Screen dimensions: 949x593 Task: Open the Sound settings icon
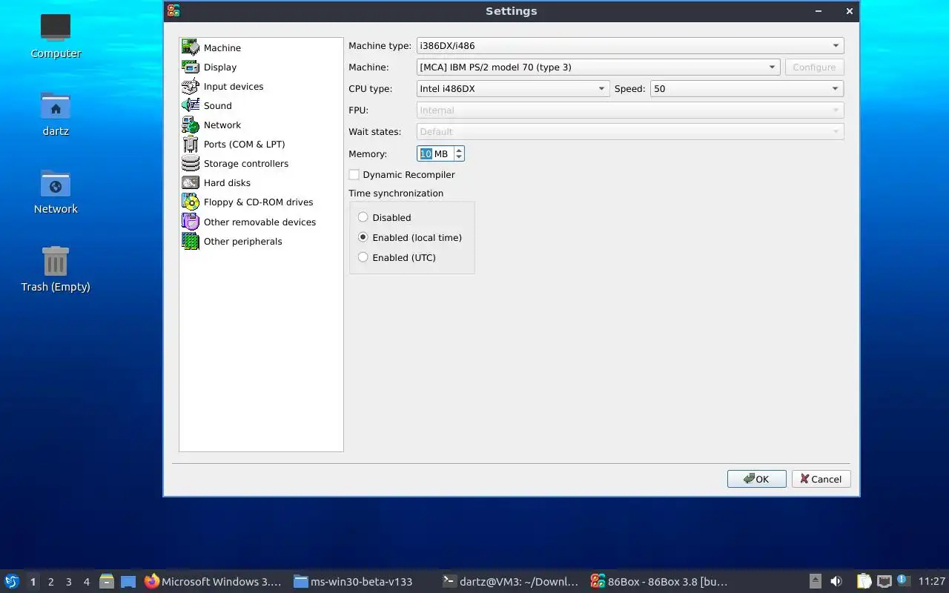(x=191, y=105)
